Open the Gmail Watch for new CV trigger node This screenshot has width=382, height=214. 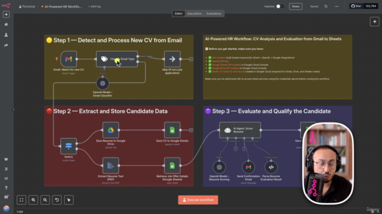click(x=69, y=59)
